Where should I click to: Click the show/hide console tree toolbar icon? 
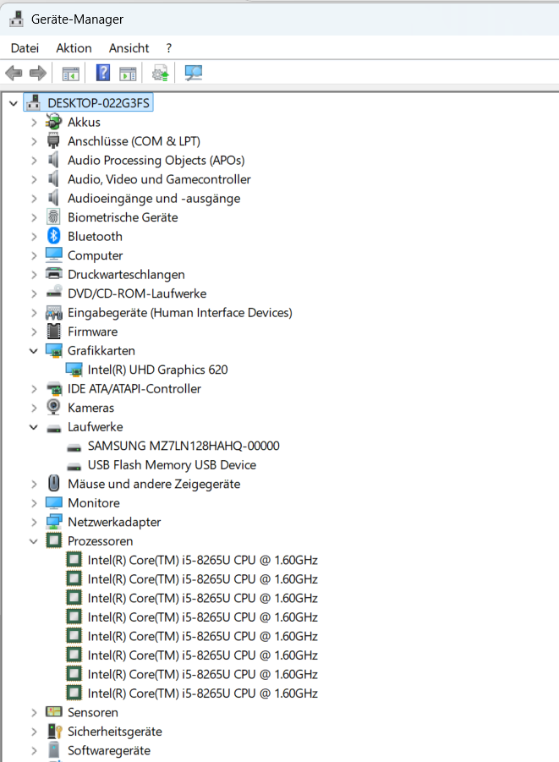[71, 74]
